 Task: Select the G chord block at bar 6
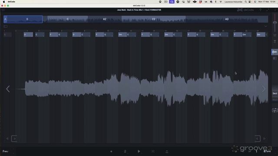pos(63,35)
